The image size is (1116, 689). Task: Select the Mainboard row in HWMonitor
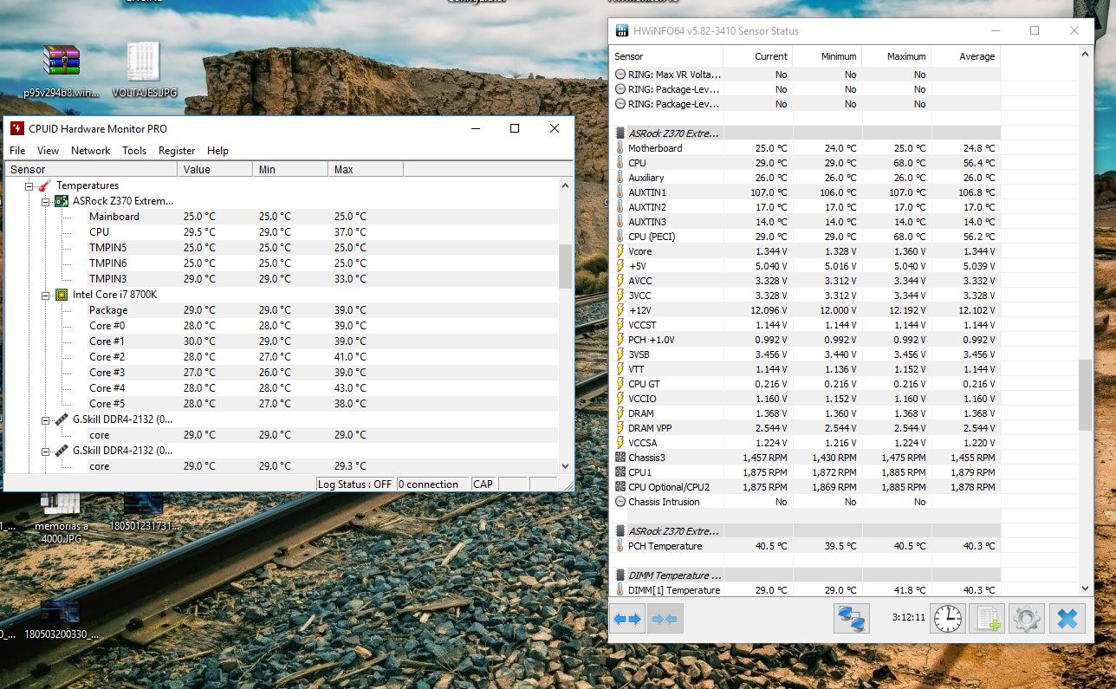[282, 217]
